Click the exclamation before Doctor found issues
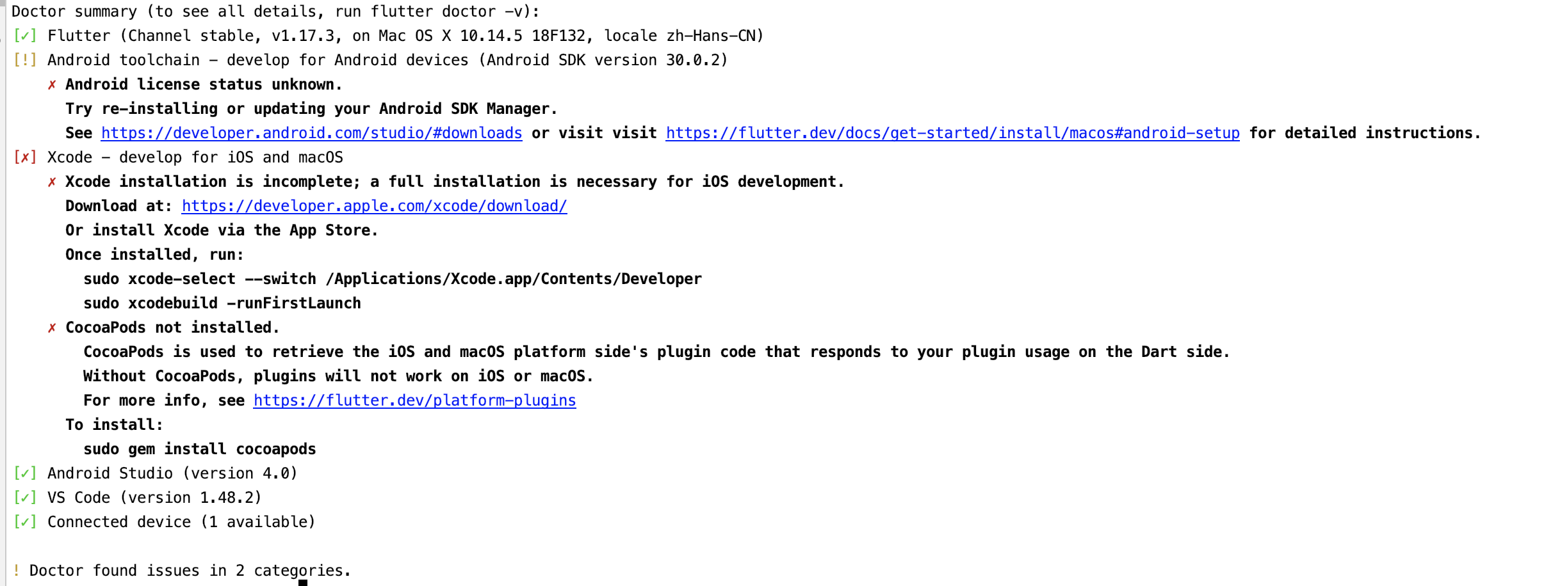 [x=16, y=571]
